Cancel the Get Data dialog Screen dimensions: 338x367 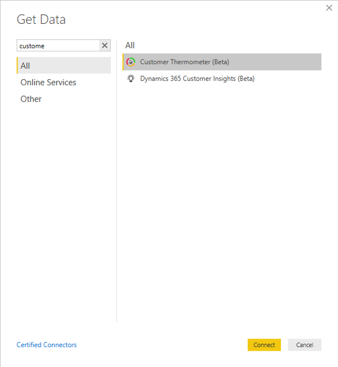305,345
